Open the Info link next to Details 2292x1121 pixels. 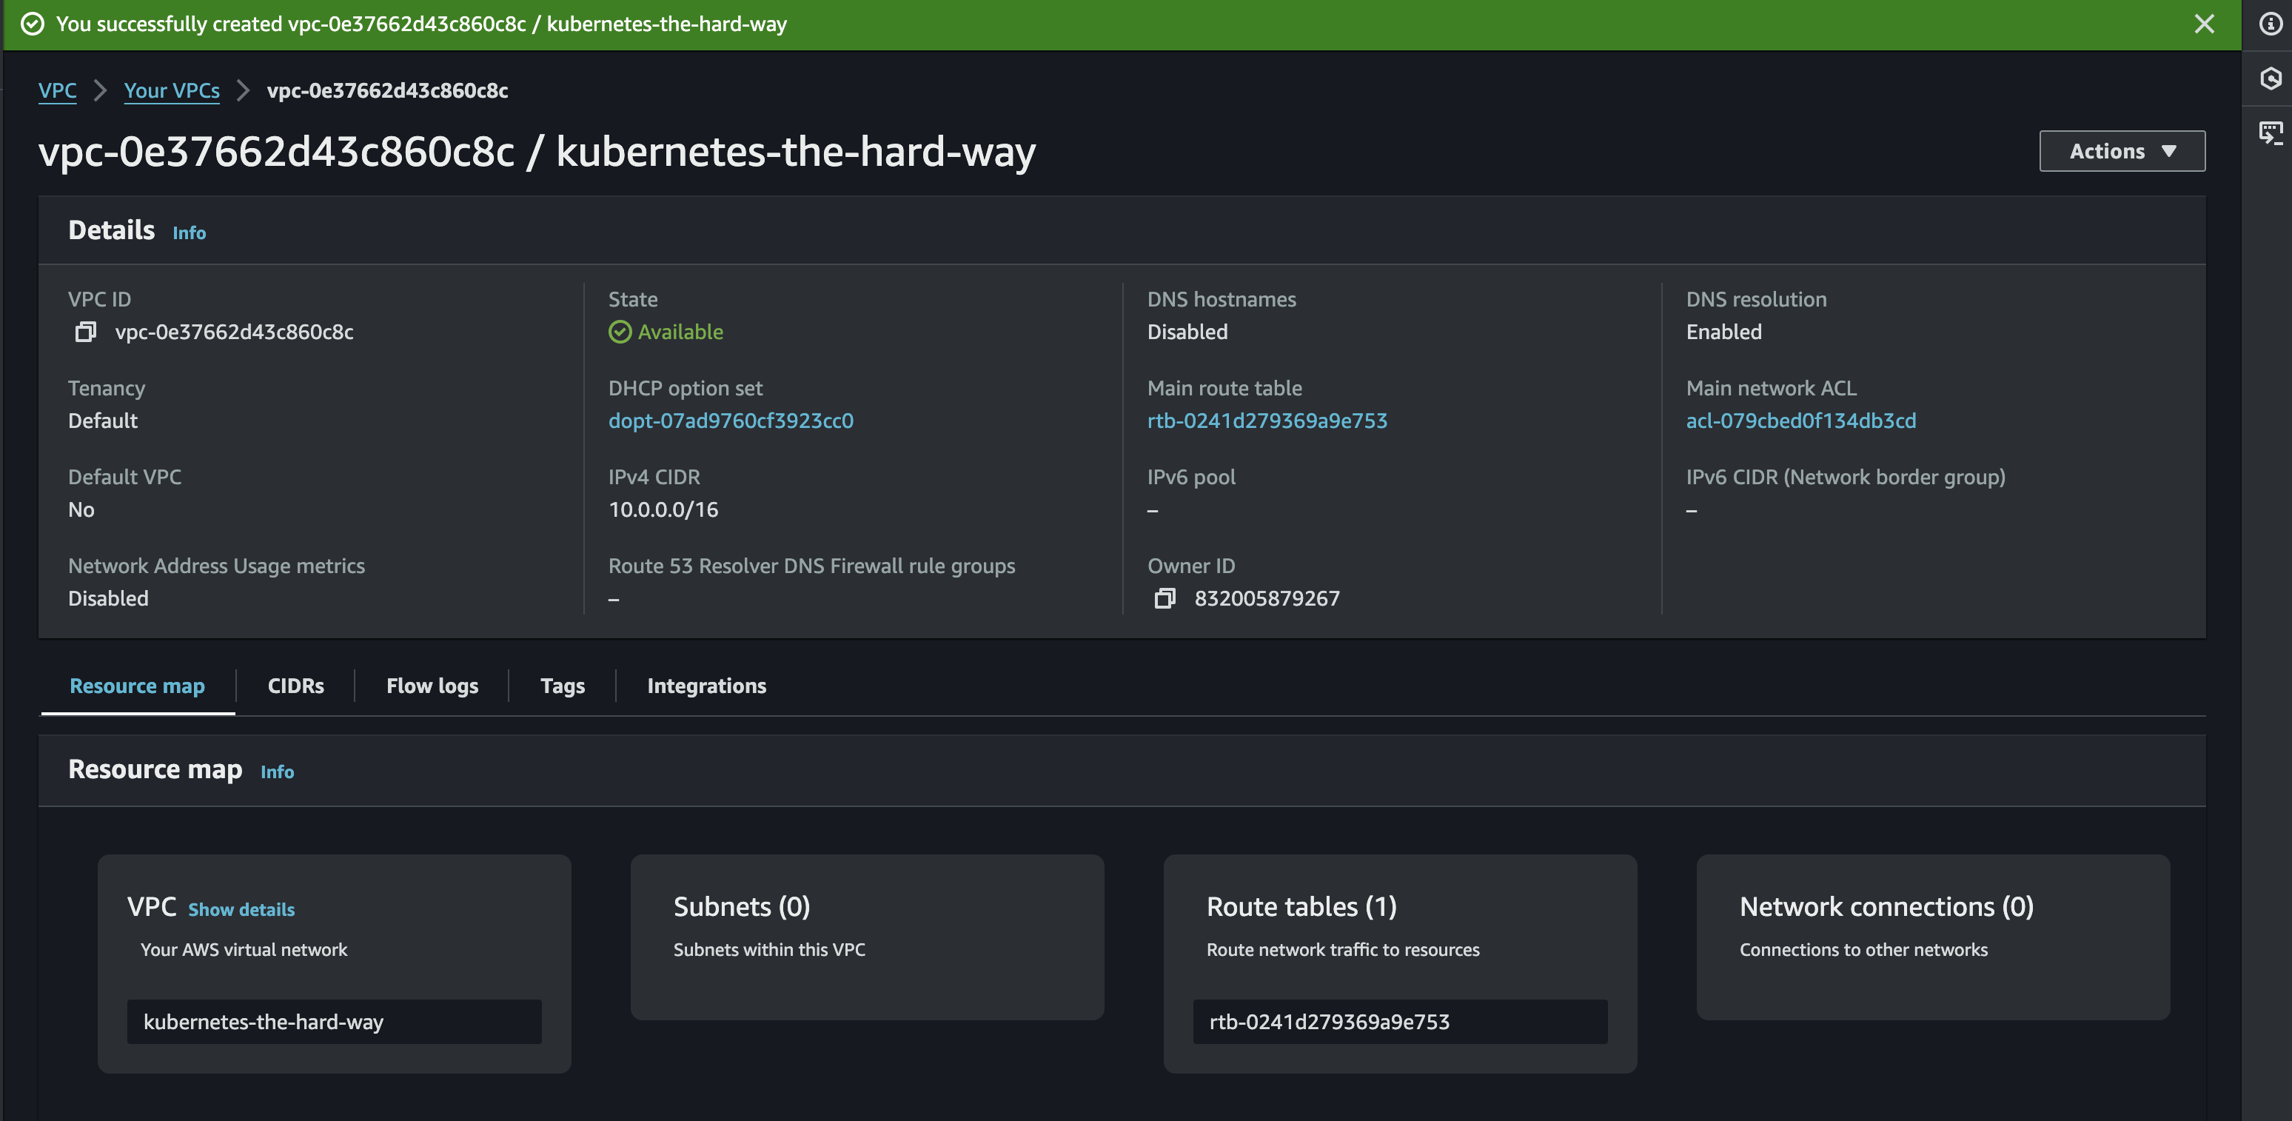(189, 233)
